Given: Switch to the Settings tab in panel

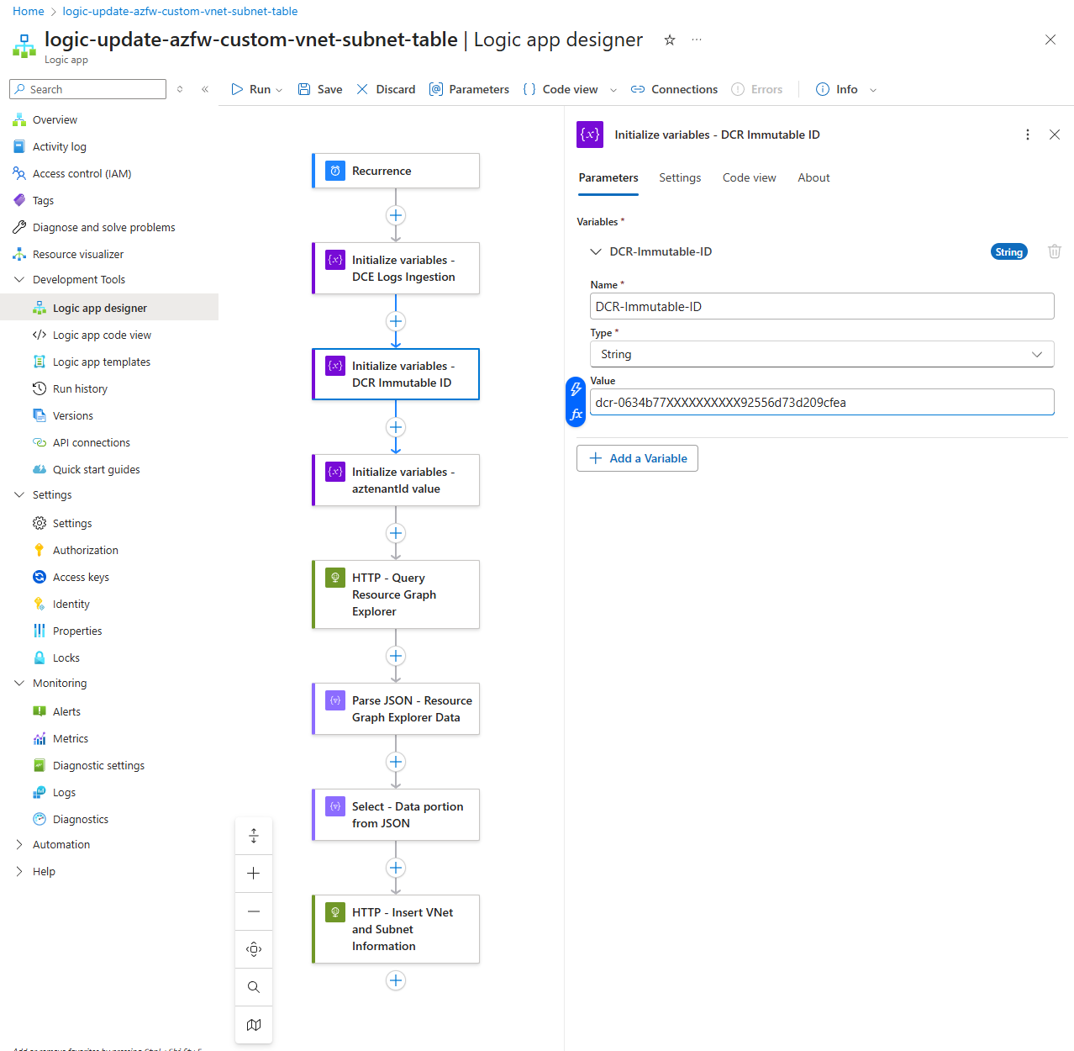Looking at the screenshot, I should pos(679,177).
